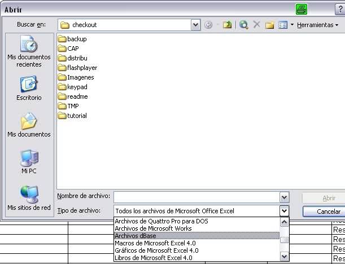Go up one folder level

226,25
